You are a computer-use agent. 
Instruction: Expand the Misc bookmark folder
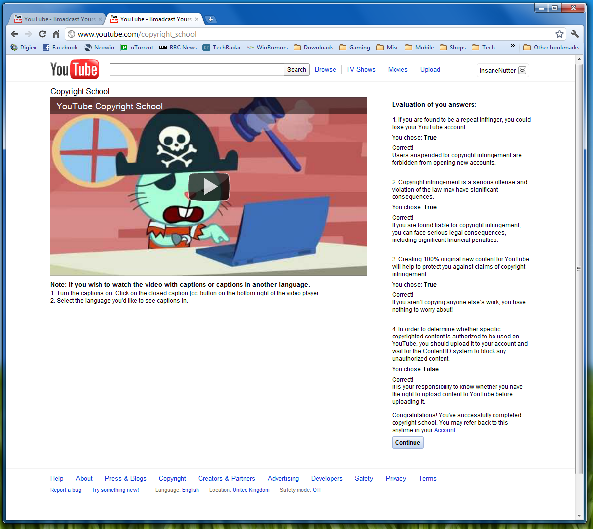coord(388,48)
